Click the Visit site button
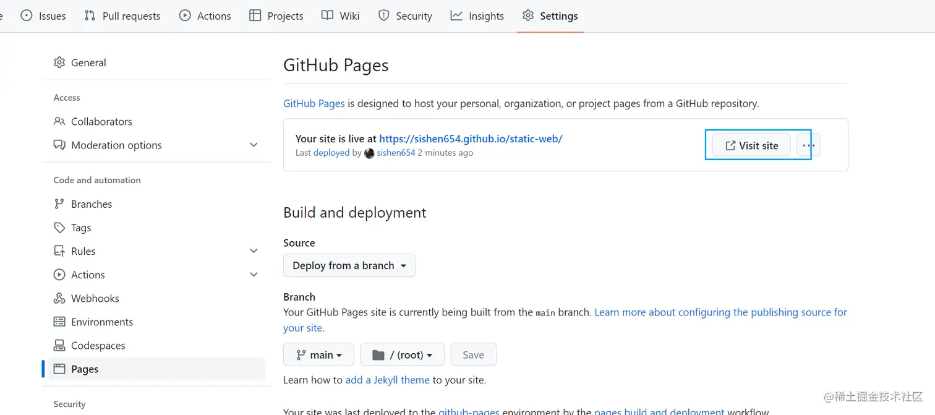 751,145
